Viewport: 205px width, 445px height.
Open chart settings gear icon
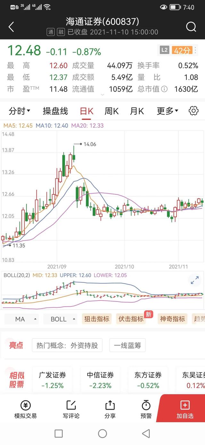click(x=193, y=111)
